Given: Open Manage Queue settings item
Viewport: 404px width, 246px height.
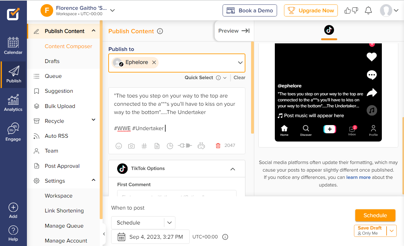Looking at the screenshot, I should click(64, 226).
